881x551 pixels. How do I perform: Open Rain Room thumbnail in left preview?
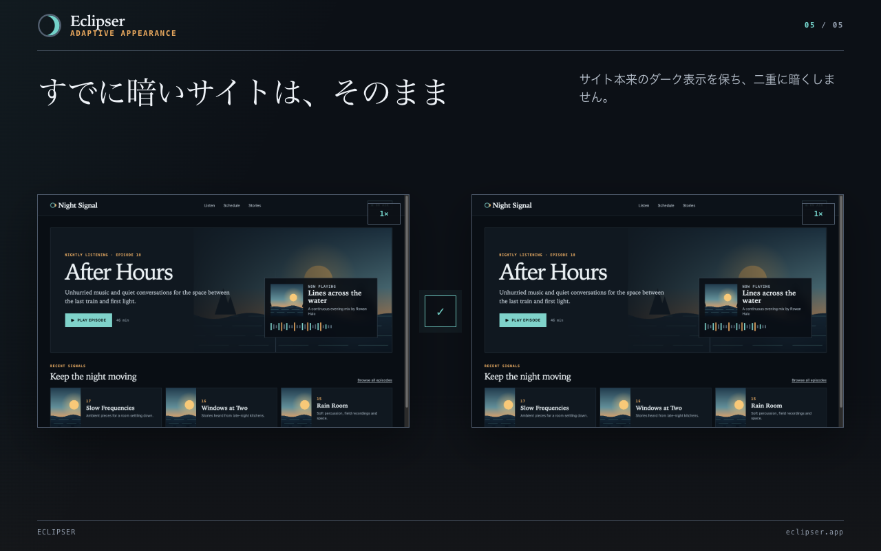(x=297, y=407)
